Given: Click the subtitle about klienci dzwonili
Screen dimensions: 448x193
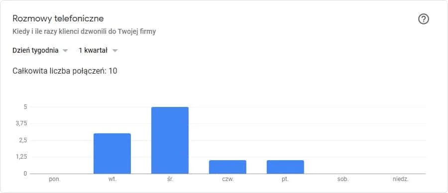Looking at the screenshot, I should [84, 32].
